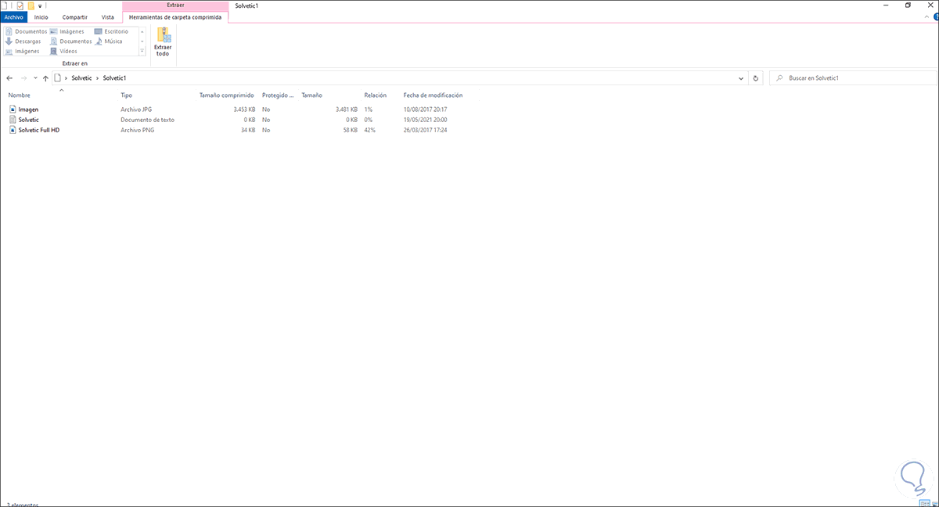
Task: Click Solvetic in the breadcrumb path
Action: click(81, 77)
